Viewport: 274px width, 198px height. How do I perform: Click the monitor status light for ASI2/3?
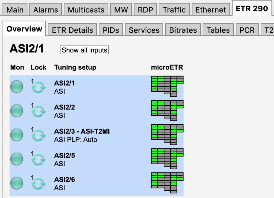(17, 135)
